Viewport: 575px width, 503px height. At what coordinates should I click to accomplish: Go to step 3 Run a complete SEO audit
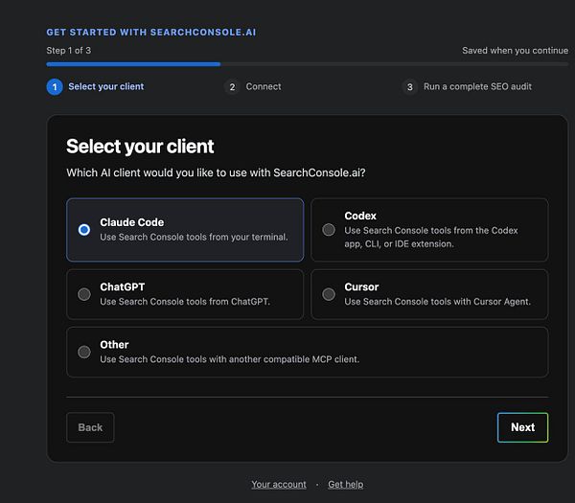point(467,87)
